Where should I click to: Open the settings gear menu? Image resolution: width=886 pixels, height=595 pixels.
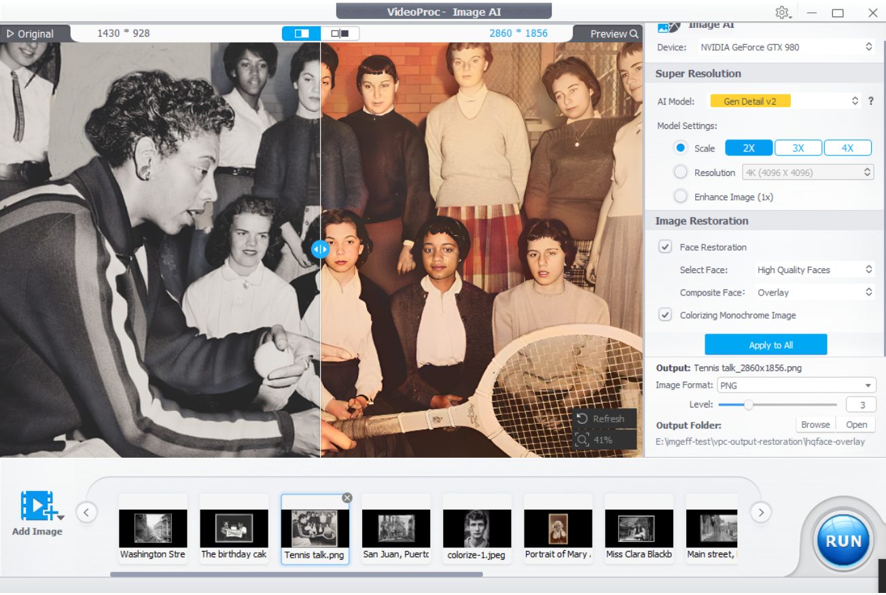click(x=783, y=13)
